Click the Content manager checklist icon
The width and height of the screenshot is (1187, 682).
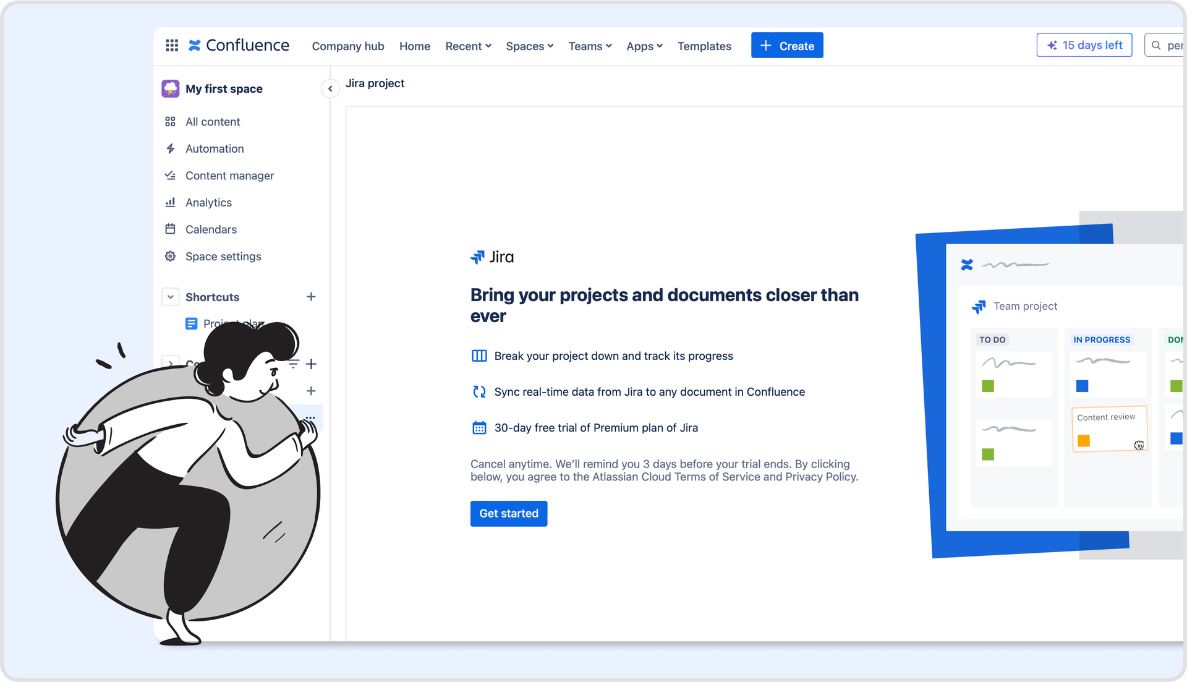click(x=171, y=176)
